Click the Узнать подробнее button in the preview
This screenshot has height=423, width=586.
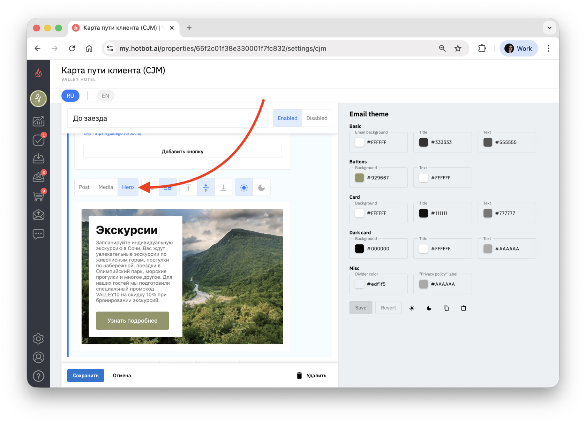(133, 321)
